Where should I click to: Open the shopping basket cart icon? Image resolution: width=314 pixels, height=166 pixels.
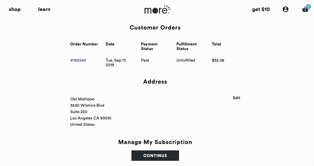click(305, 10)
